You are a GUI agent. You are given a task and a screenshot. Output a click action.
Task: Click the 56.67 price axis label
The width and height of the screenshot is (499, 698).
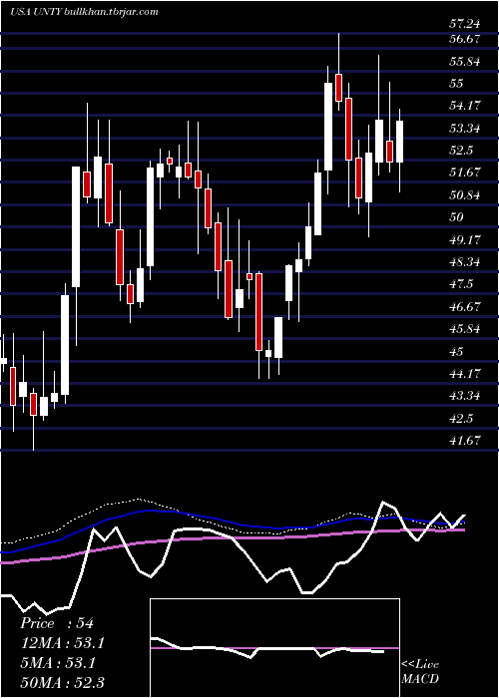465,39
